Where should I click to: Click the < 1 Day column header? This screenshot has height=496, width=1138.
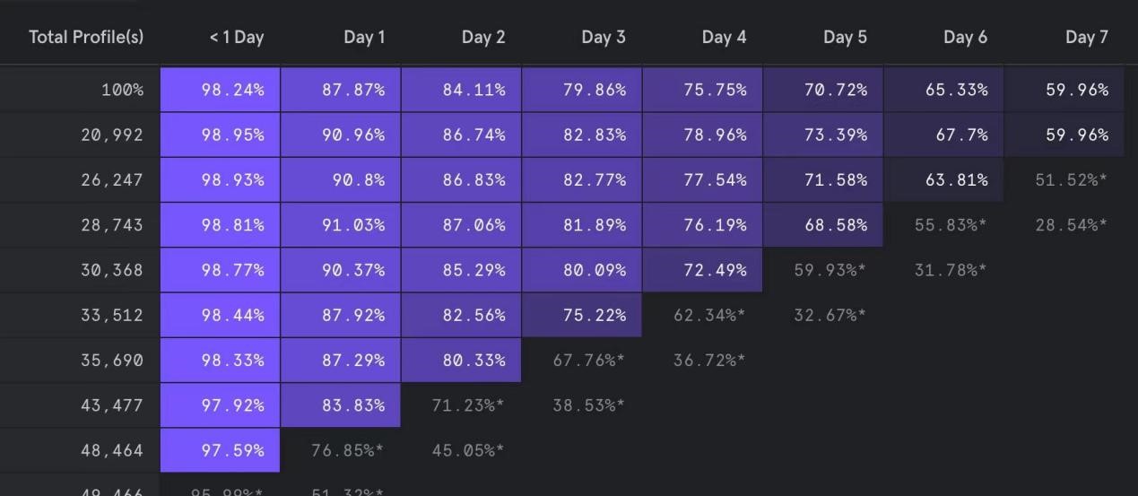point(237,37)
